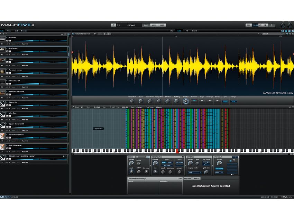Click the magnifier zoom icon above the waveform editor
The height and width of the screenshot is (220, 294).
click(x=287, y=34)
